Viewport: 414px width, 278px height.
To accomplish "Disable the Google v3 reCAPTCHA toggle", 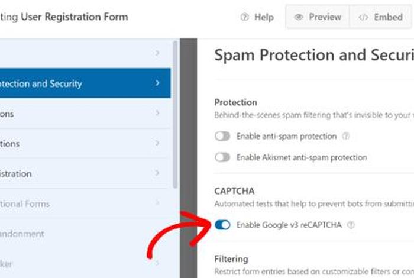I will point(222,225).
